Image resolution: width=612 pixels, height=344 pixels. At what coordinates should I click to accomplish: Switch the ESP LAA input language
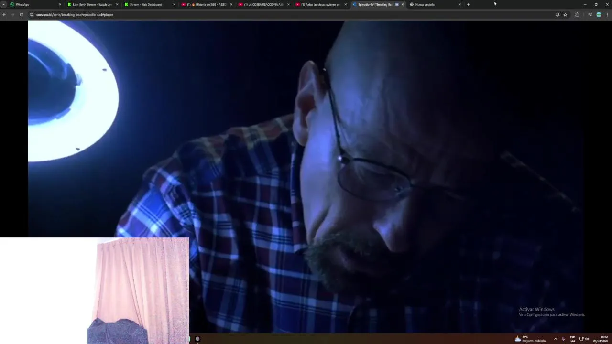coord(572,339)
